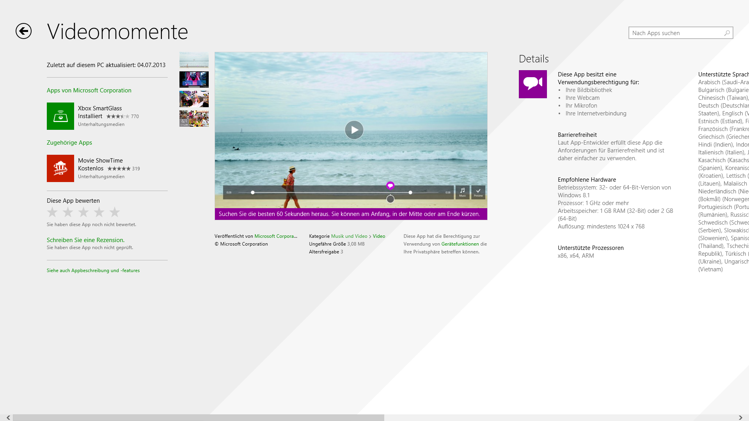Open 'Apps von Microsoft Corporation' link
Screen dimensions: 749x421
pyautogui.click(x=89, y=90)
